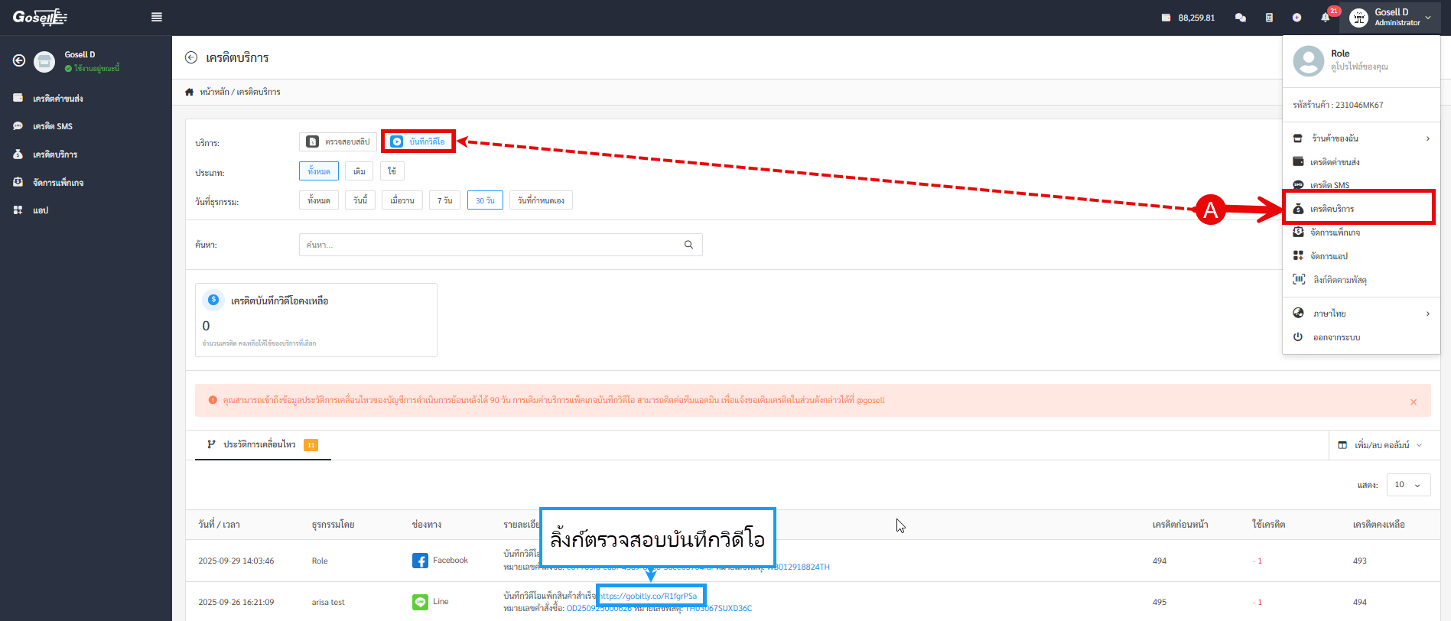
Task: Dismiss the orange alert with X icon
Action: point(1413,402)
